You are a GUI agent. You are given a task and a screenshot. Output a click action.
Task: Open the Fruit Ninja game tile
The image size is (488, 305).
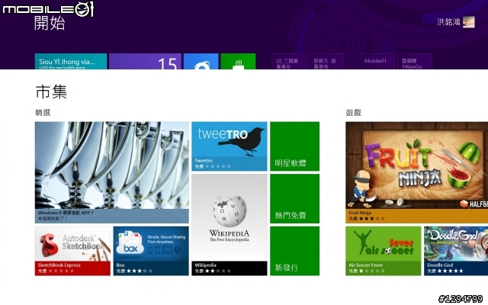point(417,172)
